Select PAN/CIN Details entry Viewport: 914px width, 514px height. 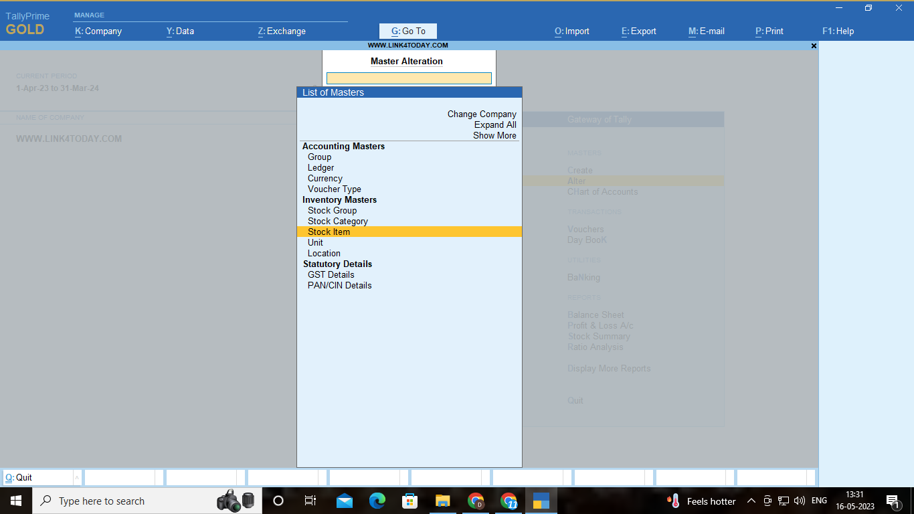pos(339,285)
